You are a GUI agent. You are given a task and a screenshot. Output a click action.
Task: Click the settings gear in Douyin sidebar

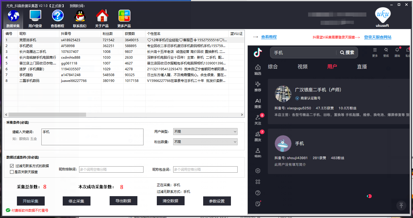click(258, 171)
